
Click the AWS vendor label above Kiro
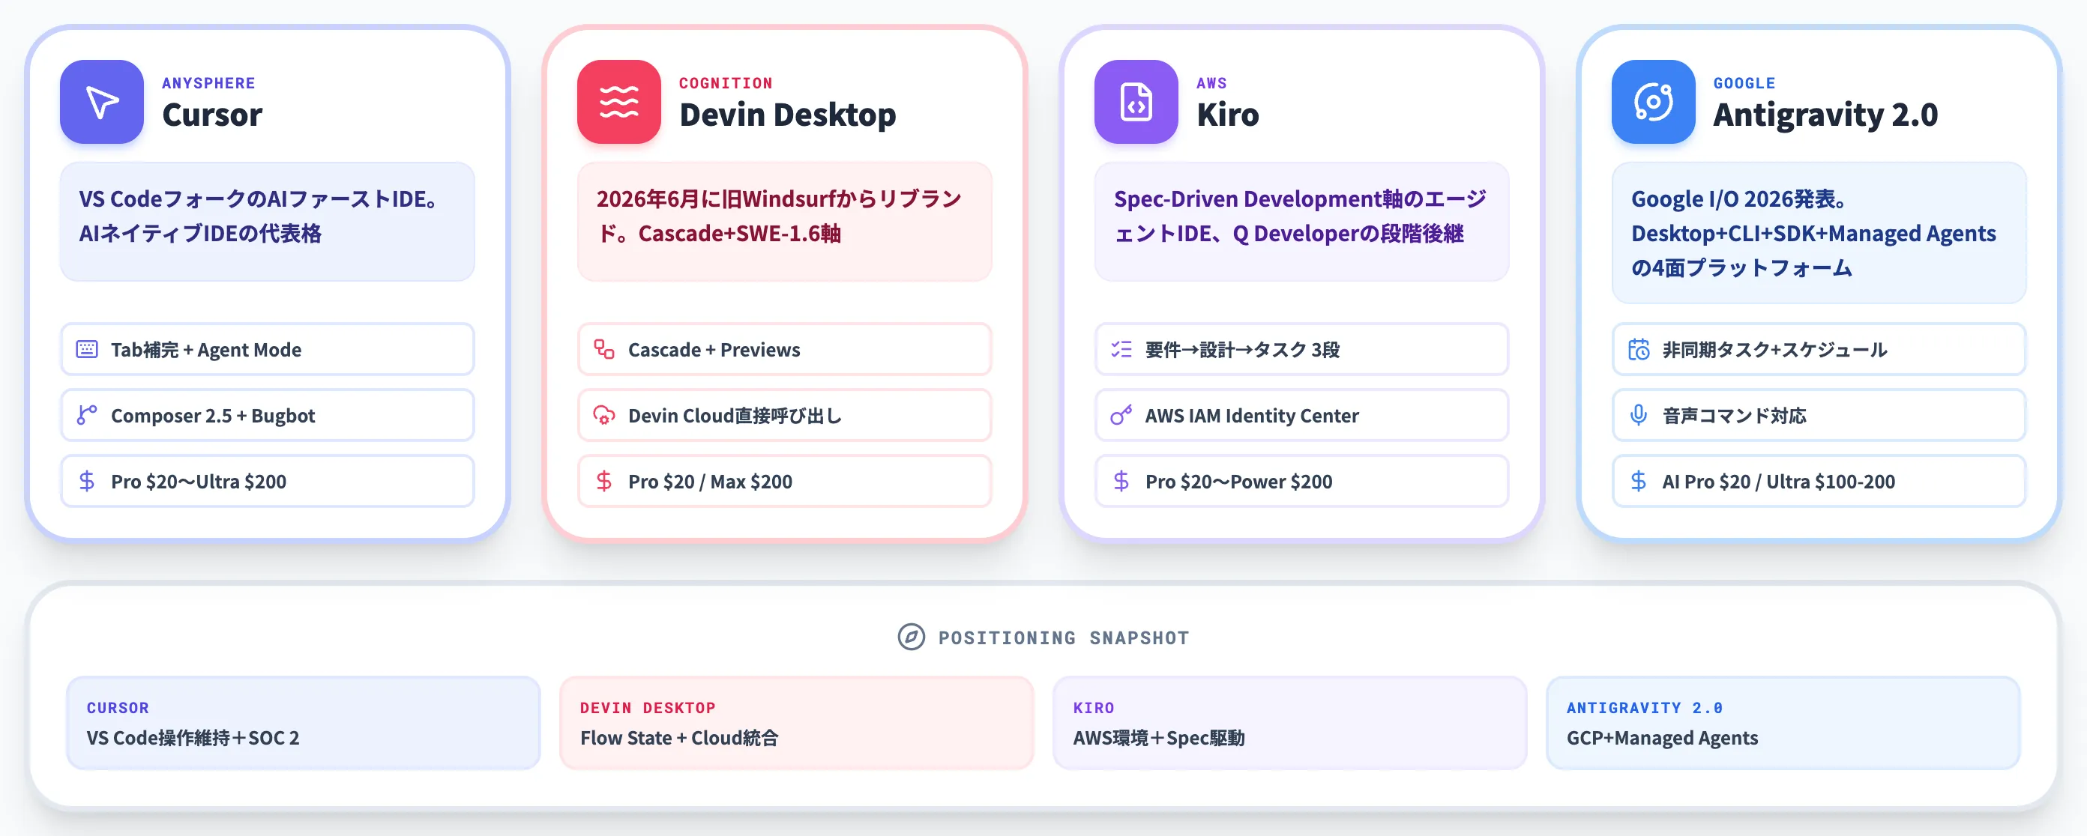point(1212,82)
